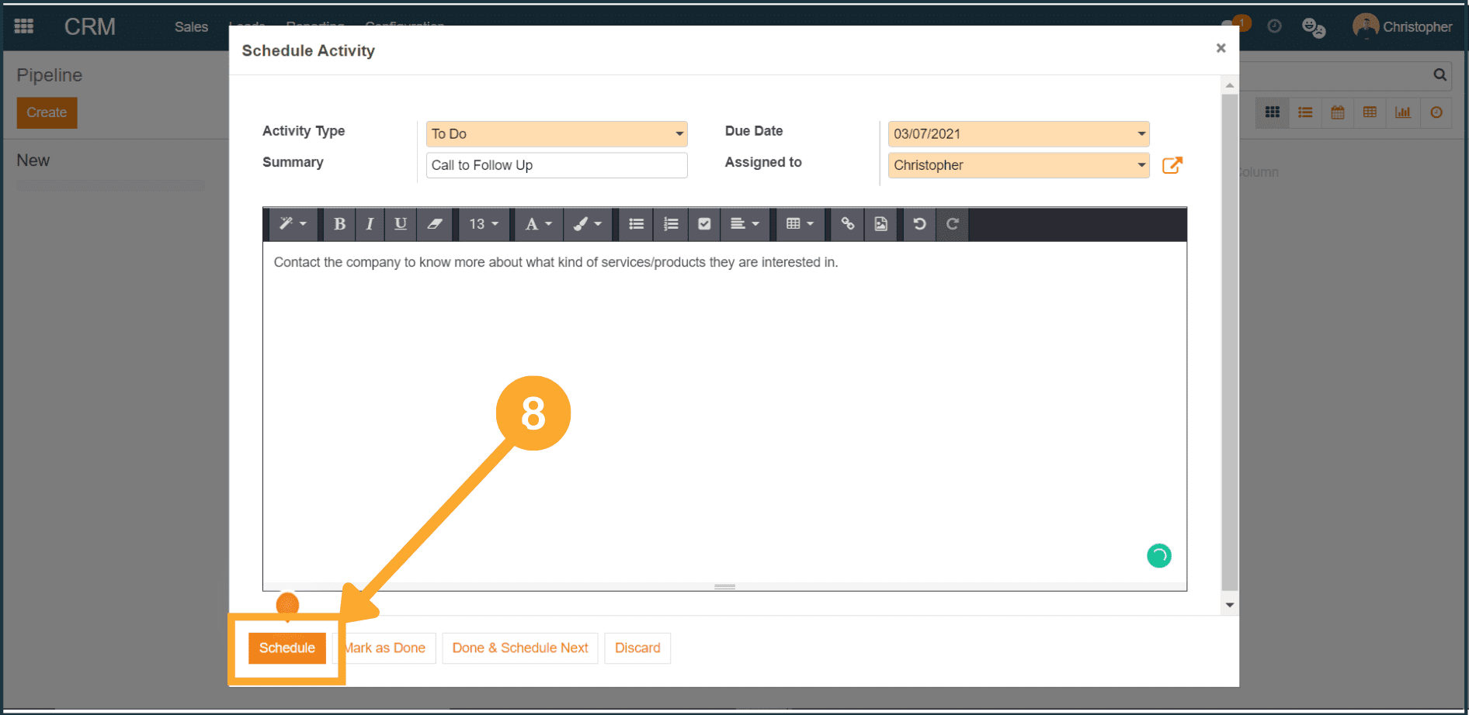Viewport: 1469px width, 715px height.
Task: Toggle underline formatting in editor toolbar
Action: (401, 224)
